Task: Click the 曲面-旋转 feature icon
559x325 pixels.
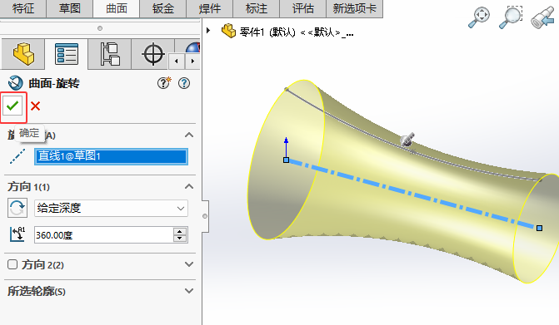Action: coord(15,83)
